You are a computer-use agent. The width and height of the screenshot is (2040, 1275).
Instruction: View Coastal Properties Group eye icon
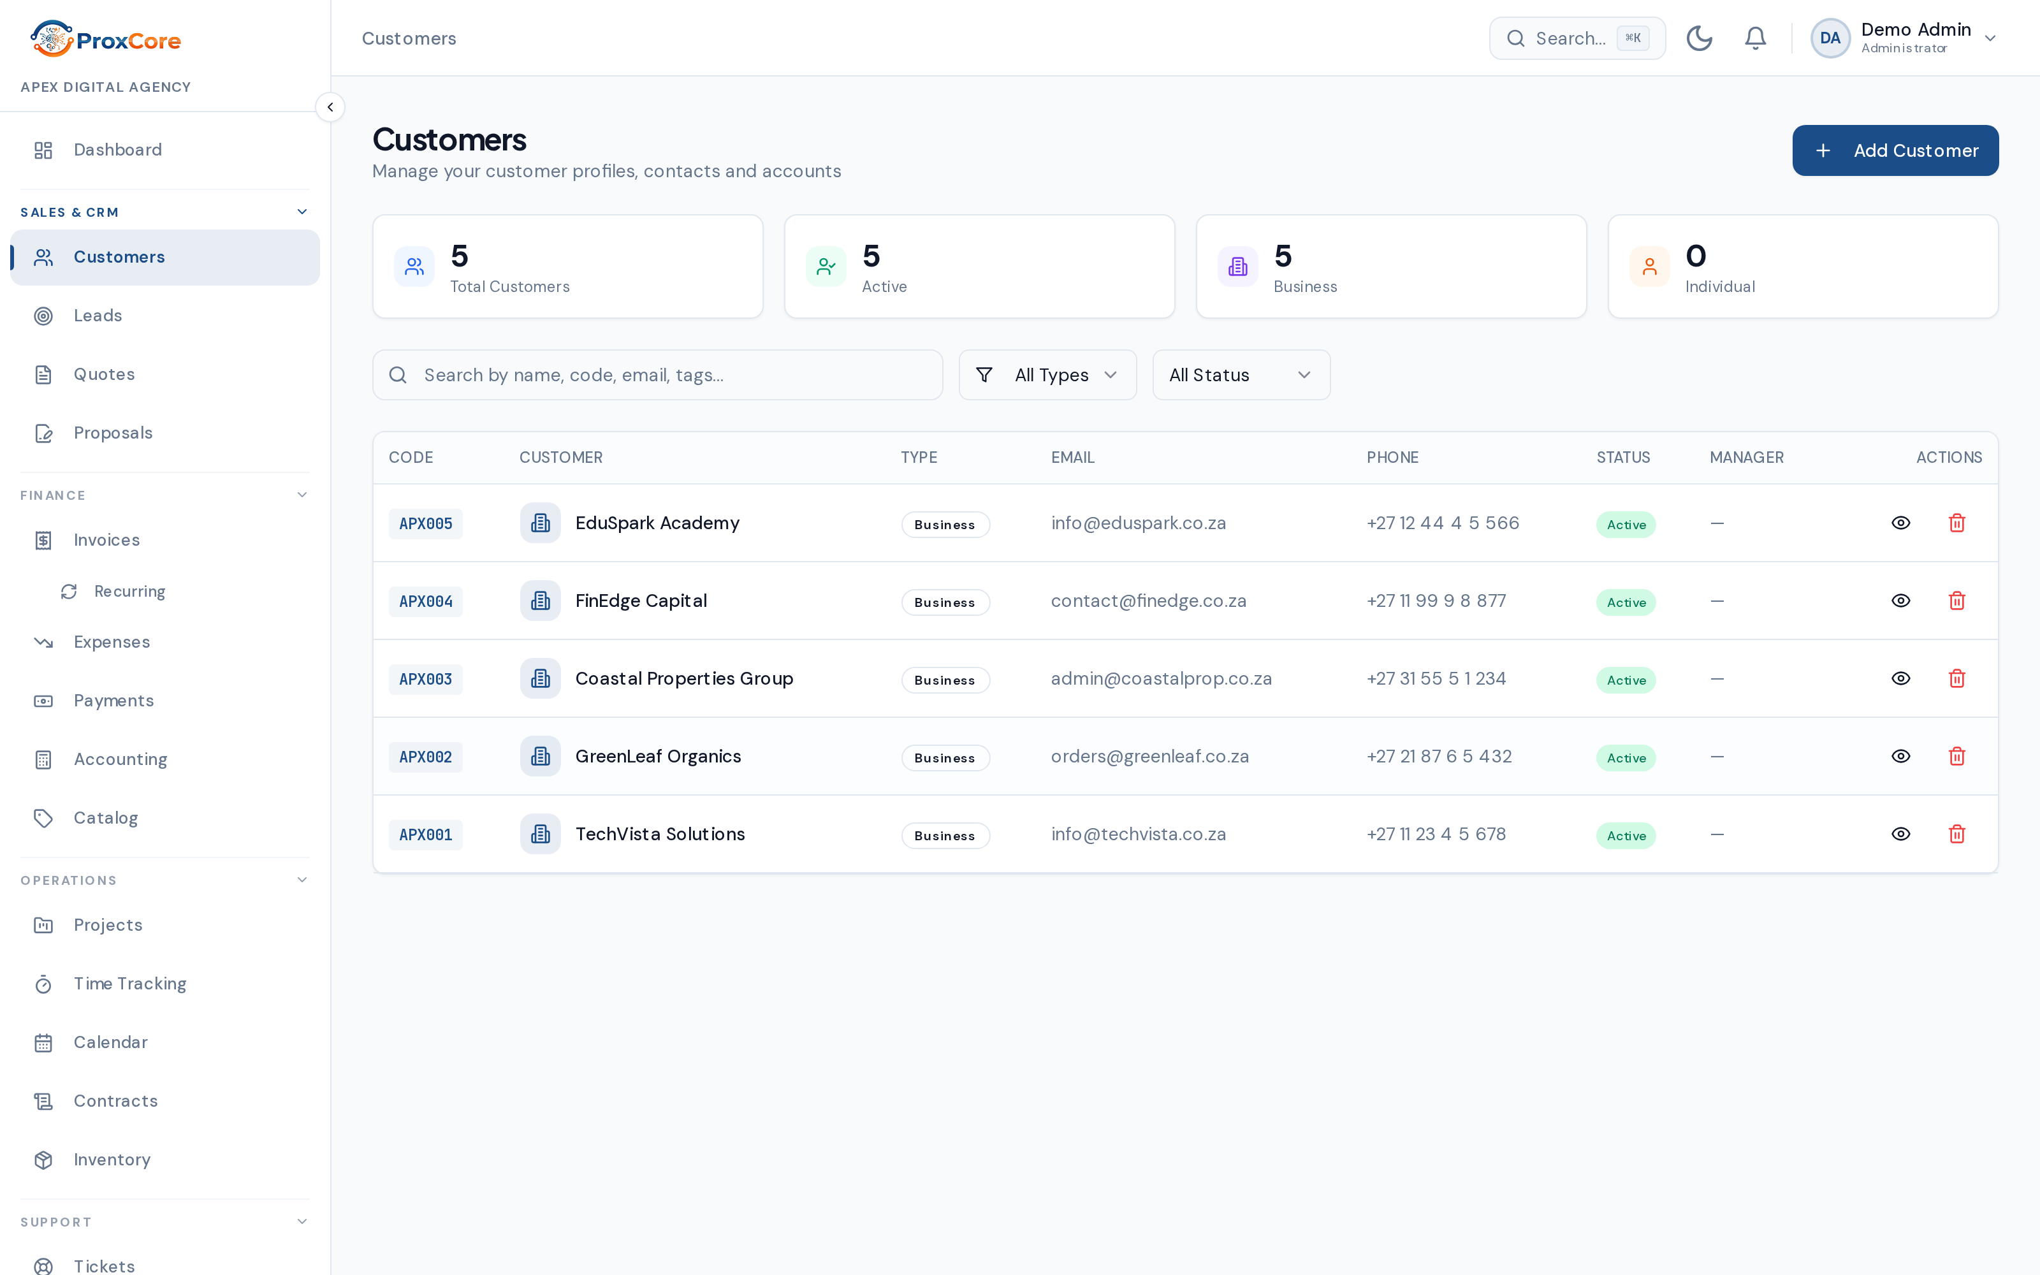pyautogui.click(x=1900, y=678)
